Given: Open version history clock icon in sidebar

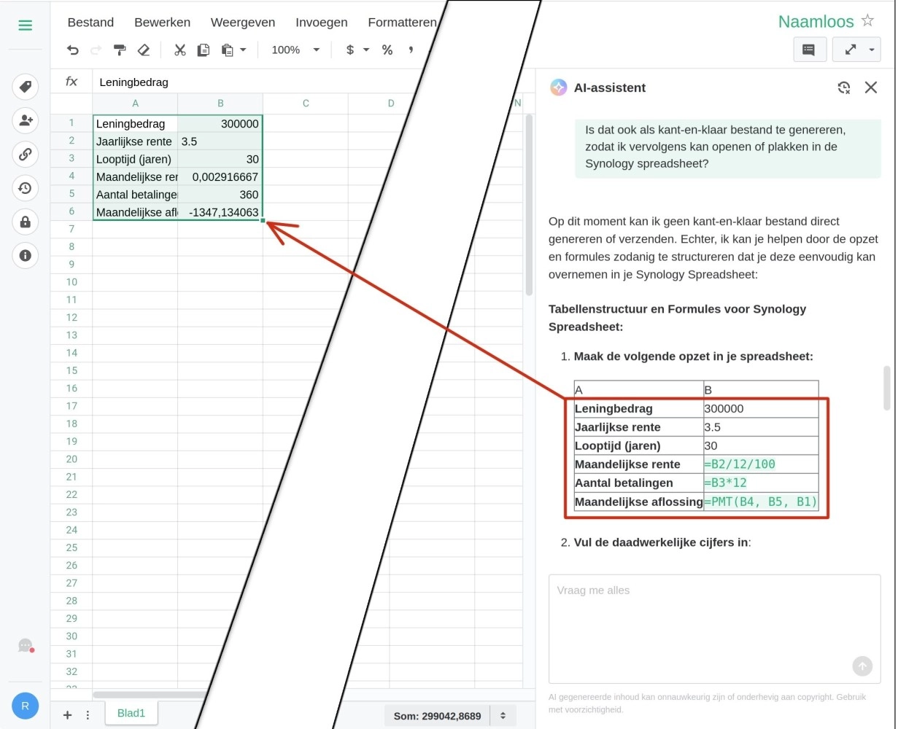Looking at the screenshot, I should point(26,188).
